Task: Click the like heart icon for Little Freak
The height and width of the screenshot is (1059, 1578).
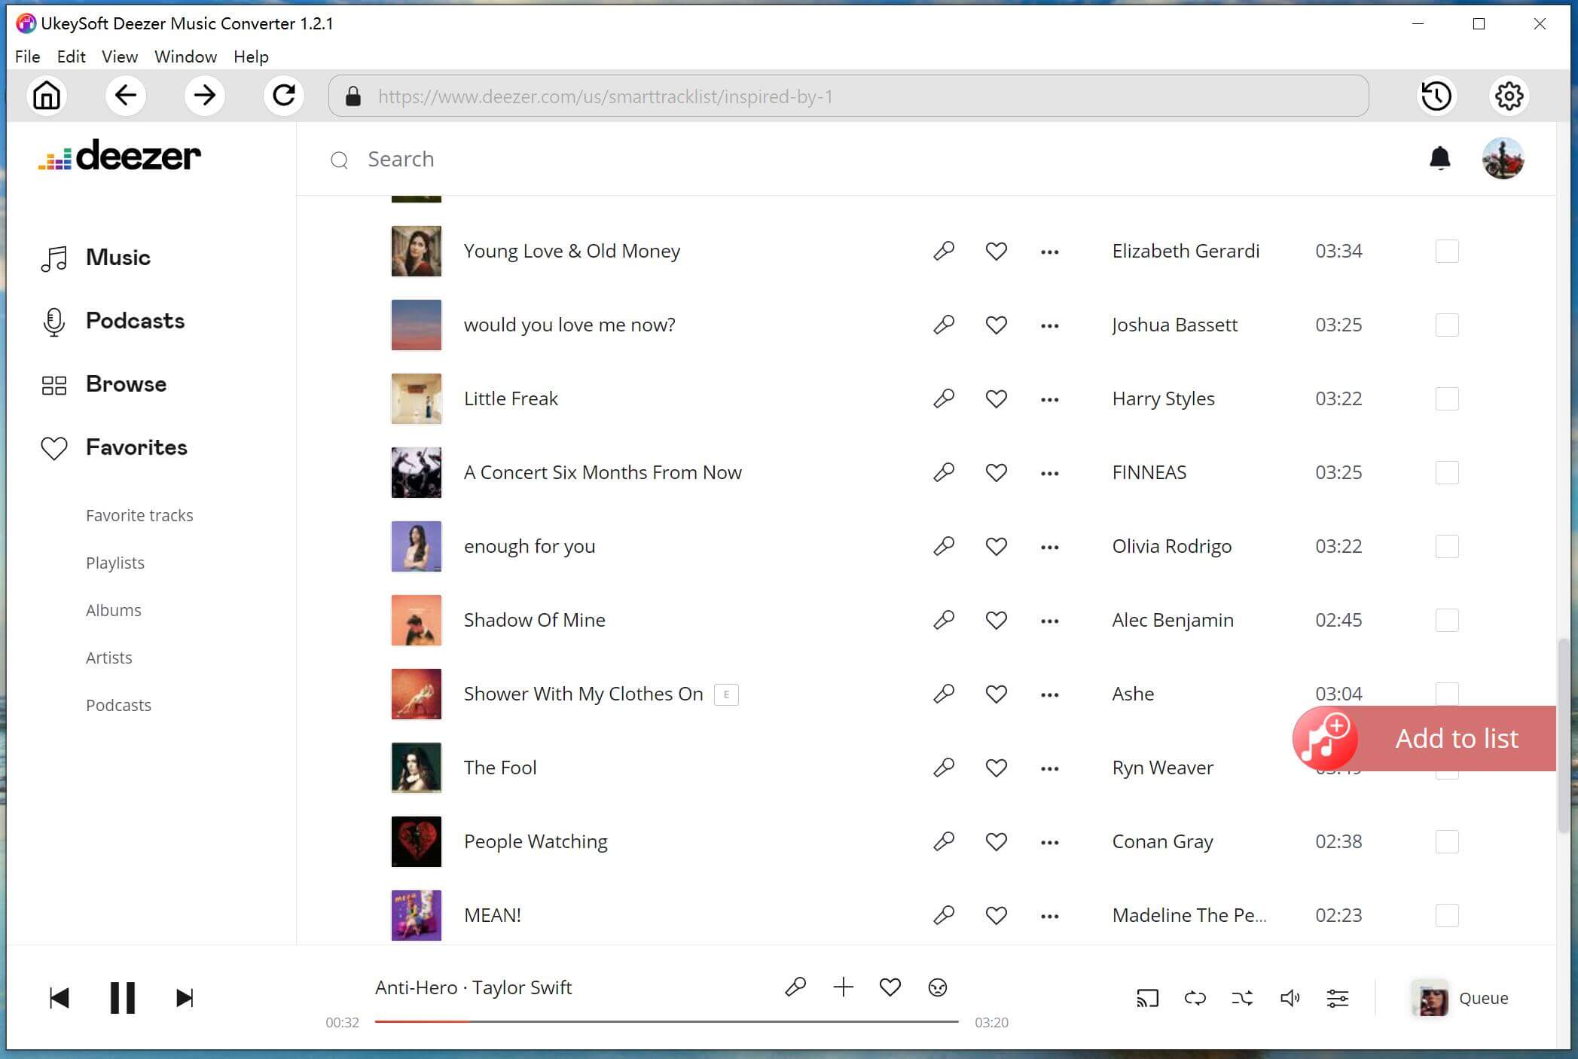Action: [997, 398]
